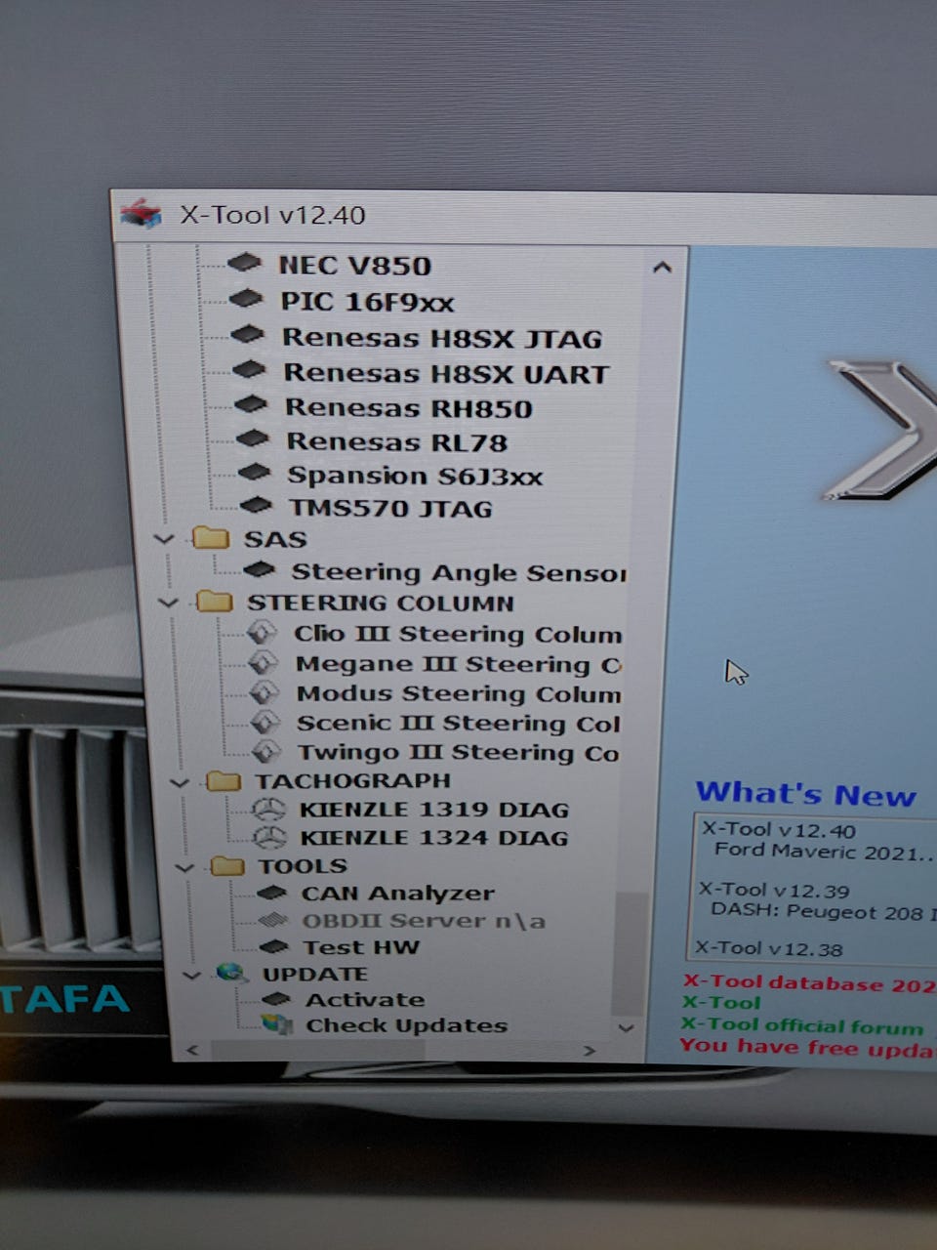Screen dimensions: 937x1250
Task: Click the STEERING COLUMN folder icon
Action: [215, 602]
